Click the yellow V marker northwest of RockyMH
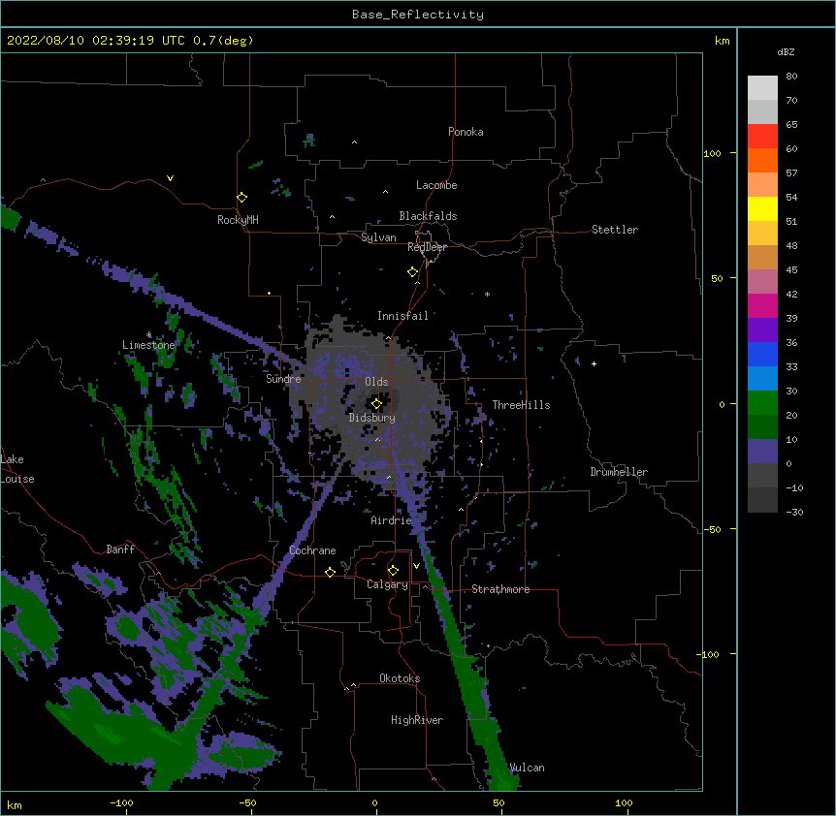The height and width of the screenshot is (816, 836). pyautogui.click(x=170, y=178)
